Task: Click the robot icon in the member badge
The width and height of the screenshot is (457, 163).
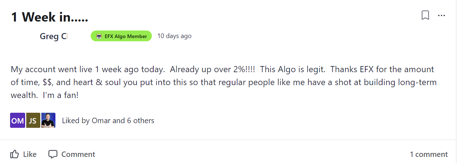Action: coord(99,36)
